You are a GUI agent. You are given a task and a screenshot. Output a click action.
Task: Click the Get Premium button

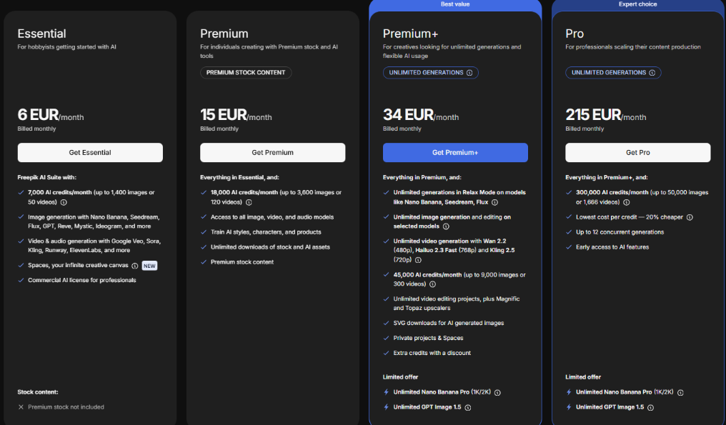(x=272, y=152)
